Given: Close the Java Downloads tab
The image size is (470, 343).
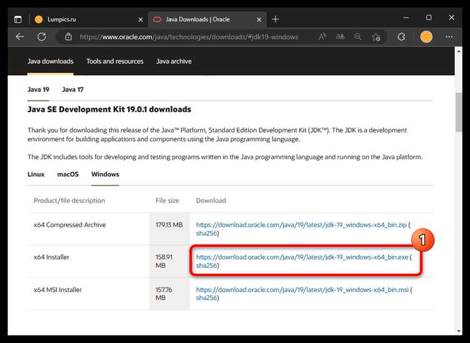Looking at the screenshot, I should click(259, 20).
